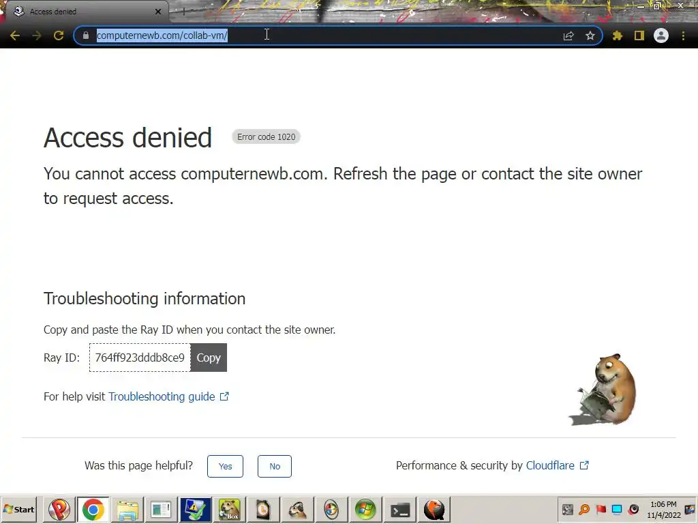698x524 pixels.
Task: Open the green Windows orb taskbar icon
Action: [x=365, y=509]
